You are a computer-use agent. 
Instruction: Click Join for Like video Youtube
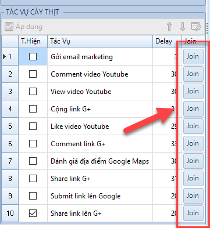193,126
